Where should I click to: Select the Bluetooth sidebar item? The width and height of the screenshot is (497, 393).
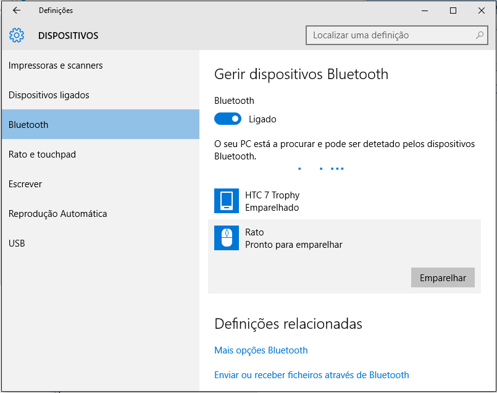(101, 124)
